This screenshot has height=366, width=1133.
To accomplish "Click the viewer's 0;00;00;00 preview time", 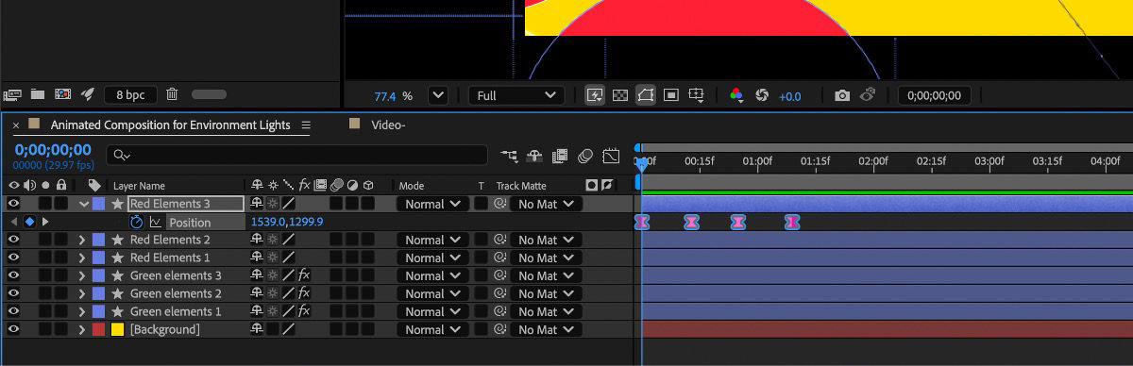I will (934, 95).
